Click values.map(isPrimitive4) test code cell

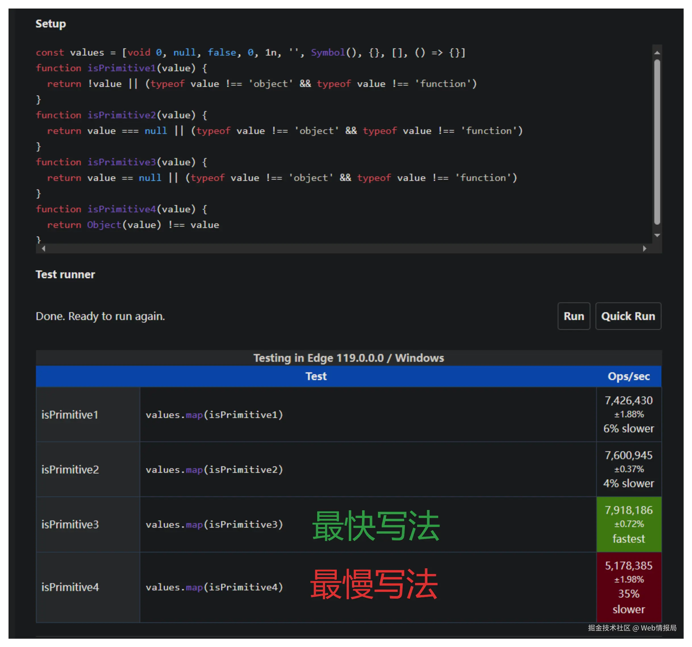(x=214, y=587)
